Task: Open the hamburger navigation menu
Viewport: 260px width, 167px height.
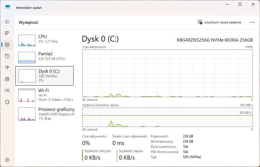Action: [x=7, y=22]
